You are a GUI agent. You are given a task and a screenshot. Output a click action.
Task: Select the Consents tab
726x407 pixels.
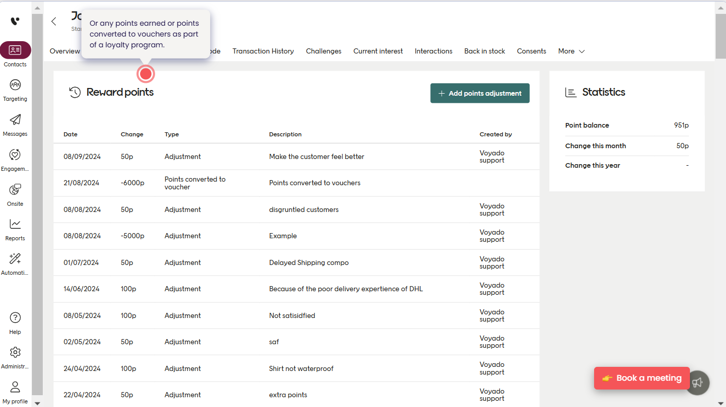531,51
